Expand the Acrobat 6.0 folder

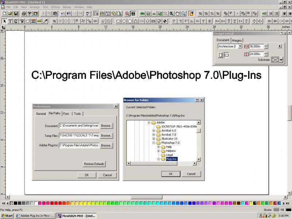[154, 131]
